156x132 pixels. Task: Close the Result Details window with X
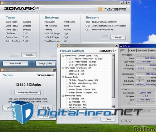pos(116,46)
